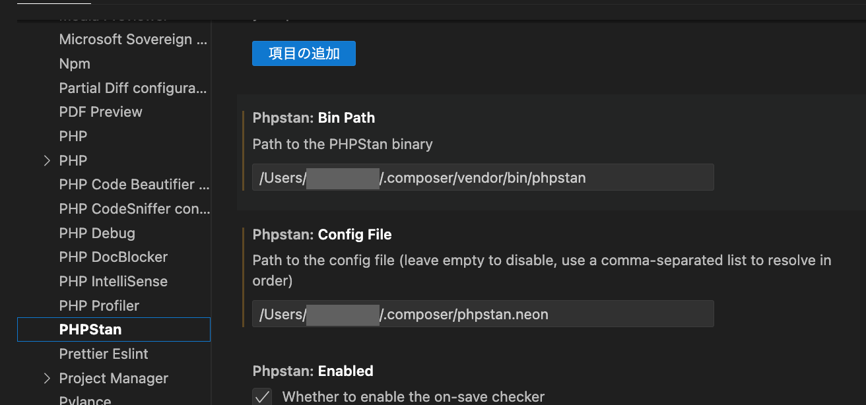This screenshot has height=405, width=866.
Task: Expand the Project Manager settings group
Action: 46,378
